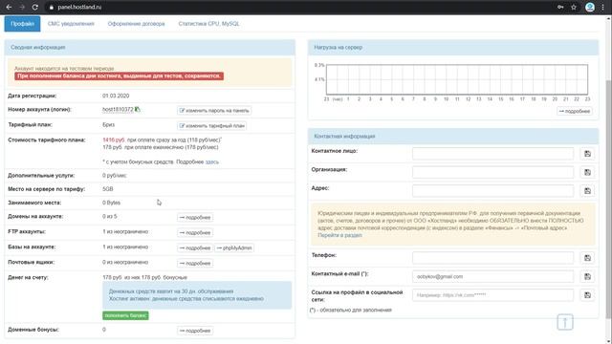Select the red 1416 руб price
This screenshot has height=344, width=612.
(114, 140)
